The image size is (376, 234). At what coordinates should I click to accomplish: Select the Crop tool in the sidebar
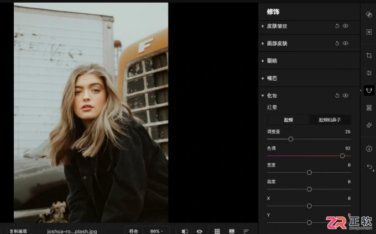pos(369,56)
